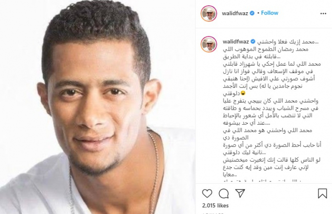
Task: Click the verified badge in the post header
Action: point(252,13)
